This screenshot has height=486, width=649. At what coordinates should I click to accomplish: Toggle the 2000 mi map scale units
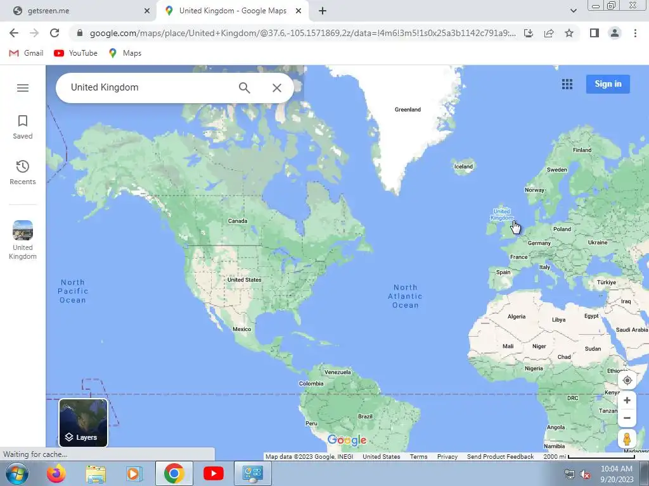point(589,457)
